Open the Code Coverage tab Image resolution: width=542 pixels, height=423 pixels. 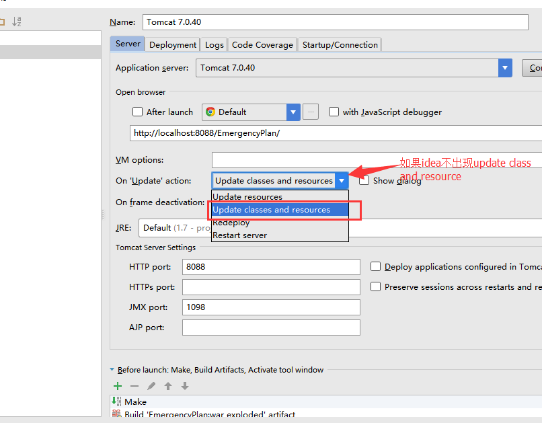point(262,45)
